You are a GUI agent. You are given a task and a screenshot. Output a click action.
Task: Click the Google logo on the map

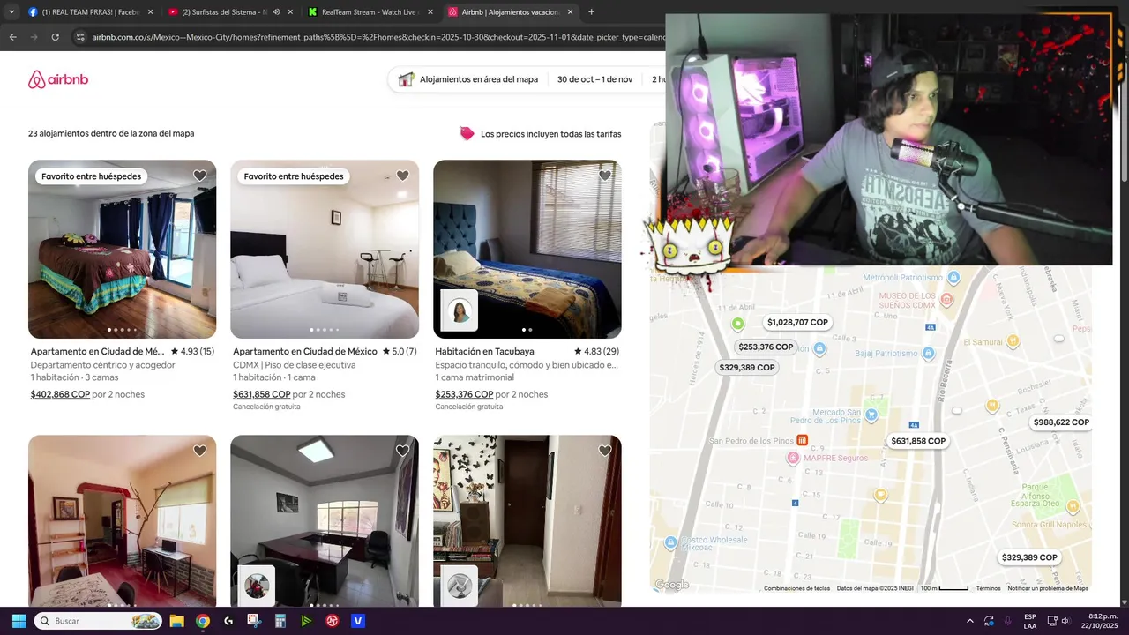point(672,585)
